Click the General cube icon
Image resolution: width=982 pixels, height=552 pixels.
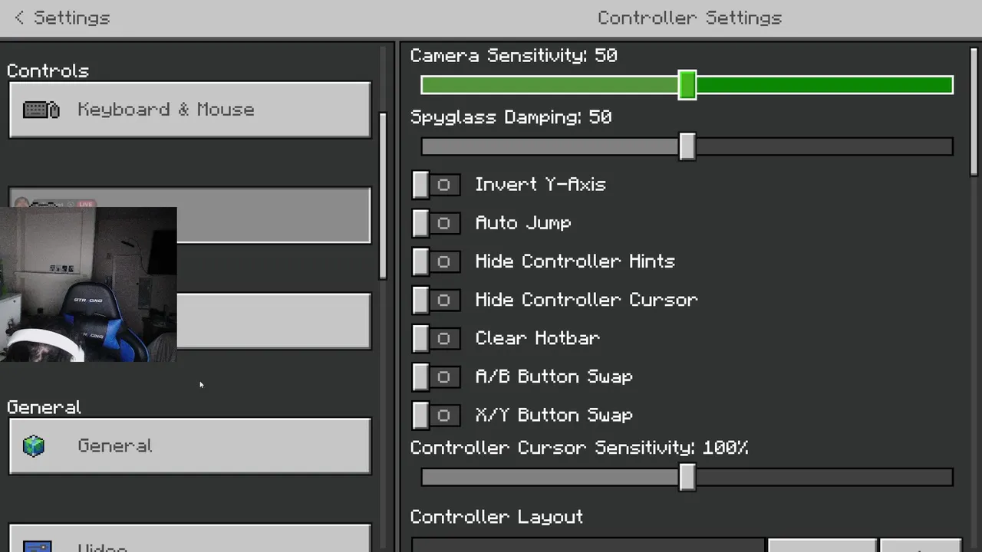pyautogui.click(x=34, y=446)
